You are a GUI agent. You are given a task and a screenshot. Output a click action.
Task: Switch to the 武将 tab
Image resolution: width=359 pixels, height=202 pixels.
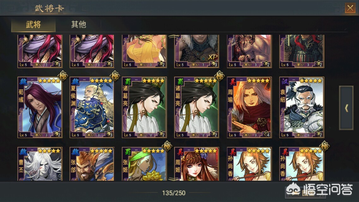point(33,24)
